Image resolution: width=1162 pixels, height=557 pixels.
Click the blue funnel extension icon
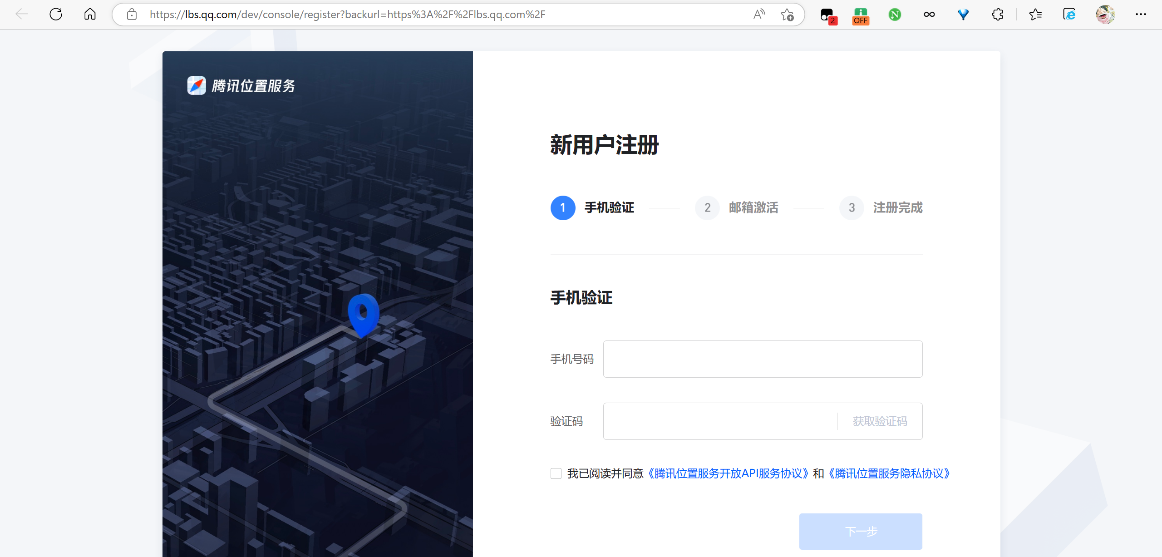[x=963, y=14]
